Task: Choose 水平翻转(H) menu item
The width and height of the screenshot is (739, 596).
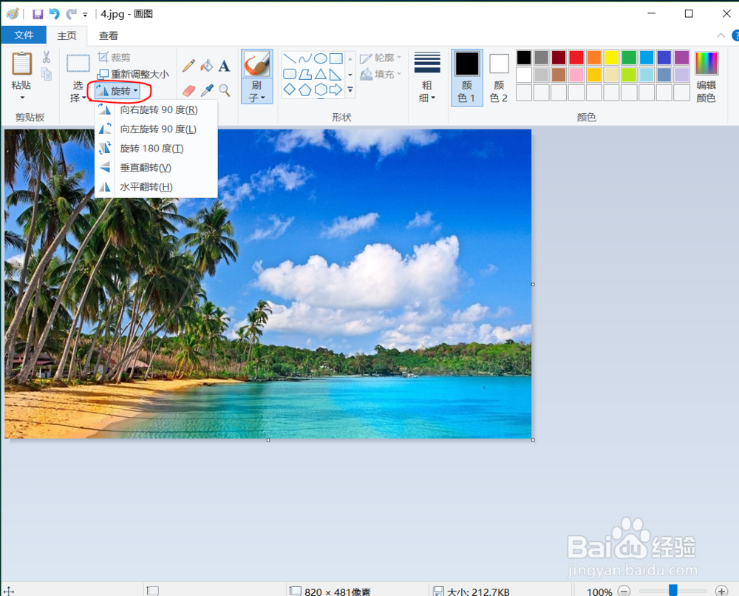Action: (156, 187)
